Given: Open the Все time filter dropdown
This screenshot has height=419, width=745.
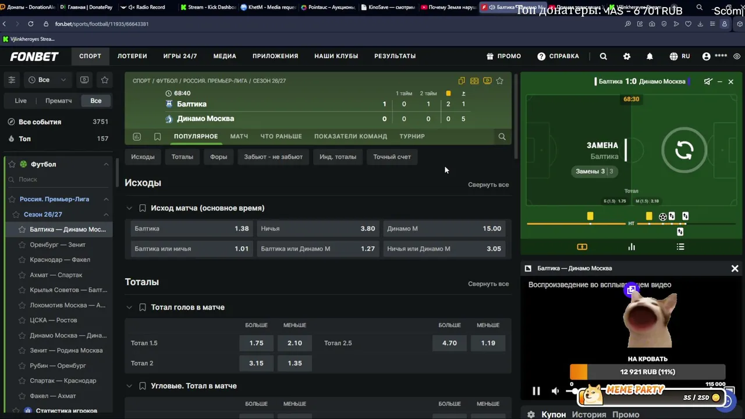Looking at the screenshot, I should coord(47,80).
